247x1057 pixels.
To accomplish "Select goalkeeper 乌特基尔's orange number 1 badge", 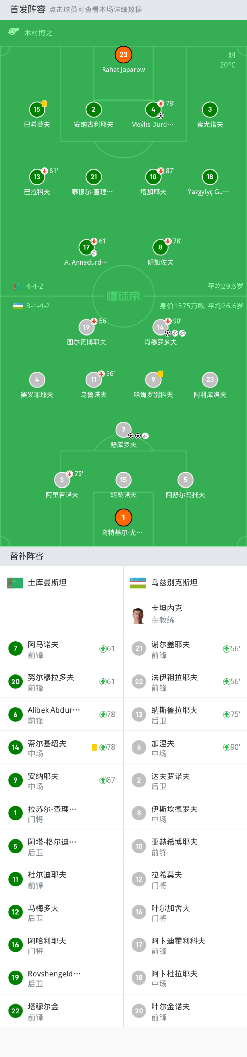I will 123,517.
